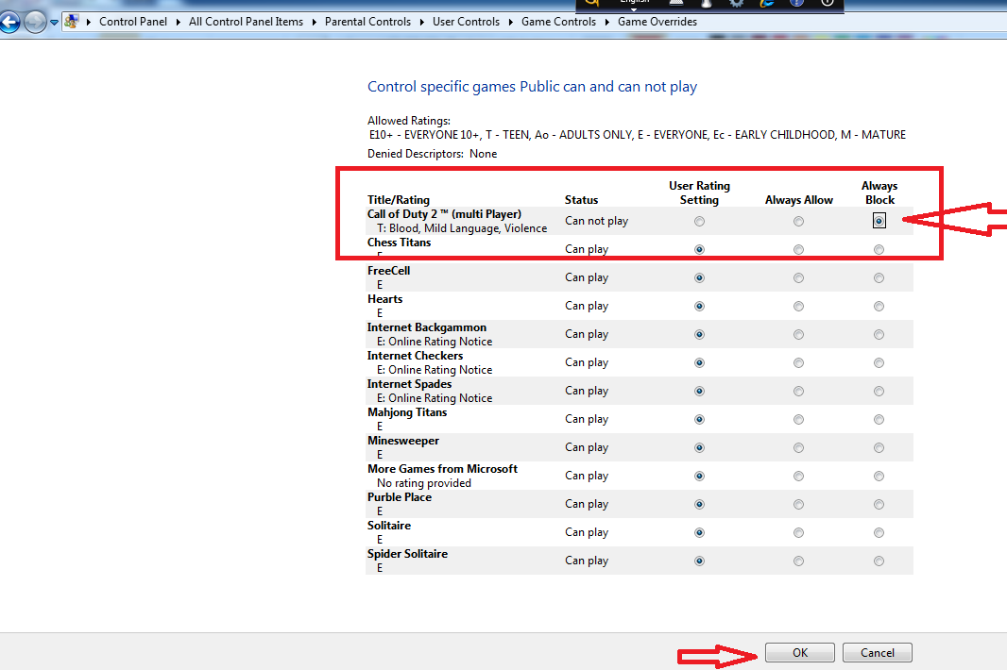The width and height of the screenshot is (1007, 670).
Task: Navigate to Parental Controls breadcrumb
Action: [x=368, y=22]
